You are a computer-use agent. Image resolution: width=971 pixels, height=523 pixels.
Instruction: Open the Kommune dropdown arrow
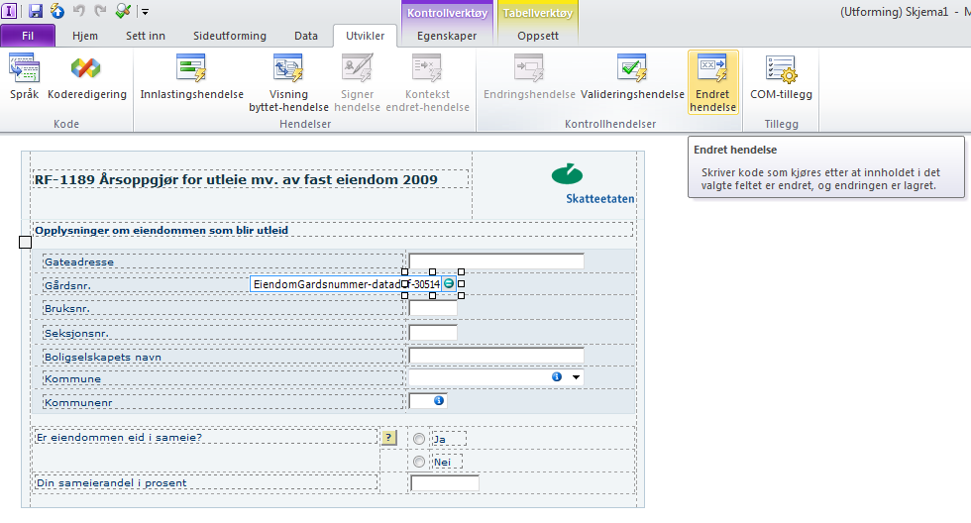pyautogui.click(x=576, y=377)
